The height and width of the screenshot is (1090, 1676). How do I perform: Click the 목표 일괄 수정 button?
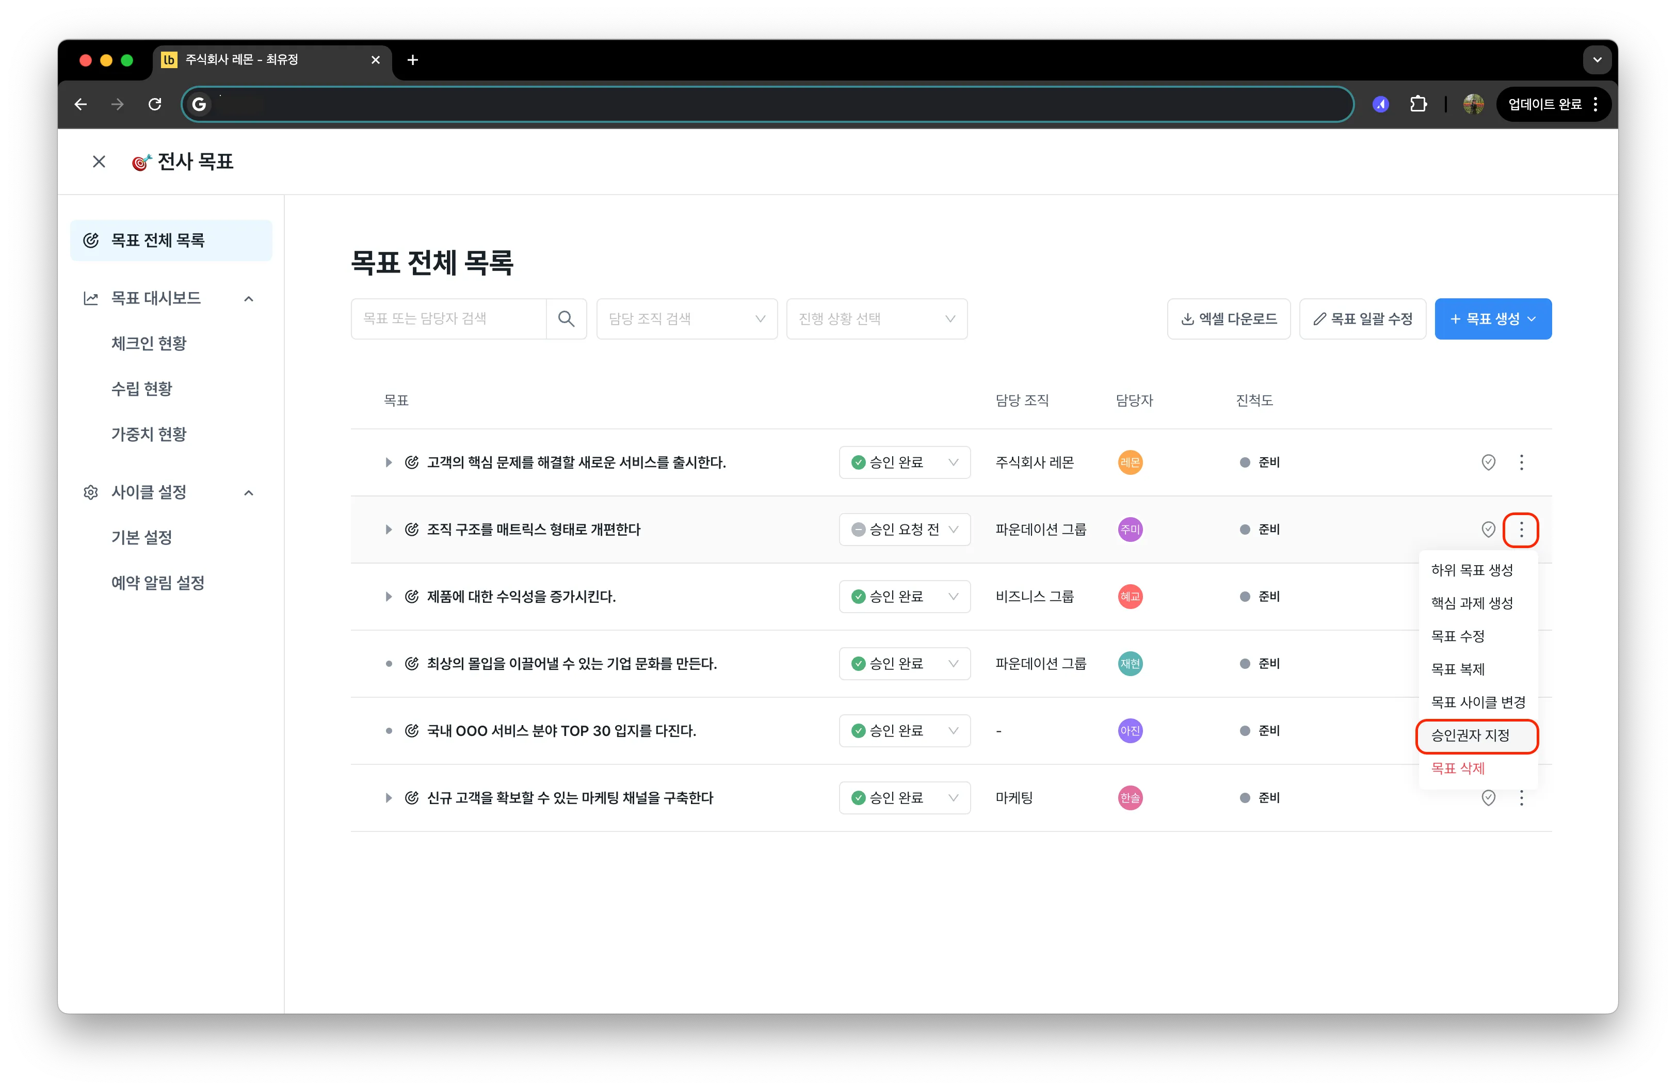coord(1363,319)
